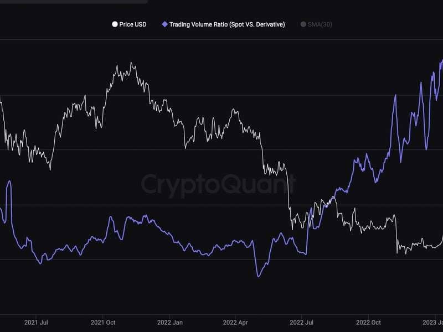Click white price line's low after 2021 Jul
This screenshot has width=443, height=332.
point(50,169)
